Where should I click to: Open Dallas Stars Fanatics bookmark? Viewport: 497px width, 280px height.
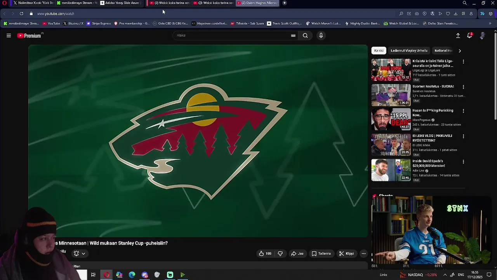point(440,23)
